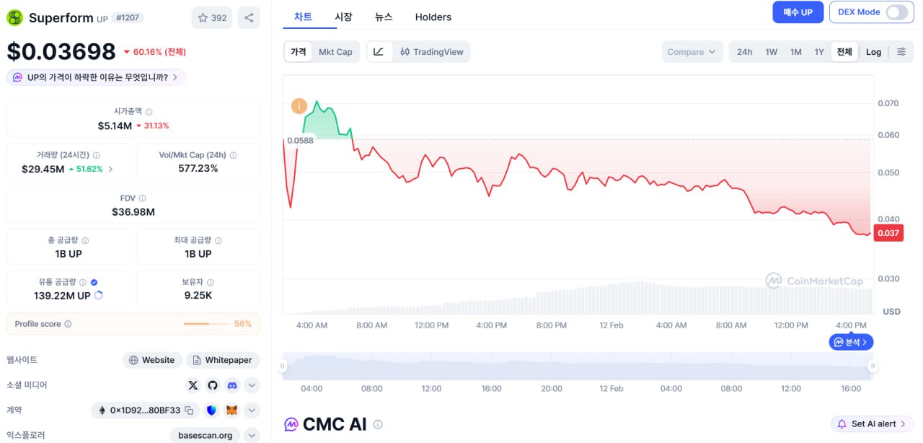Toggle the DEX Mode switch
Image resolution: width=923 pixels, height=443 pixels.
point(896,12)
